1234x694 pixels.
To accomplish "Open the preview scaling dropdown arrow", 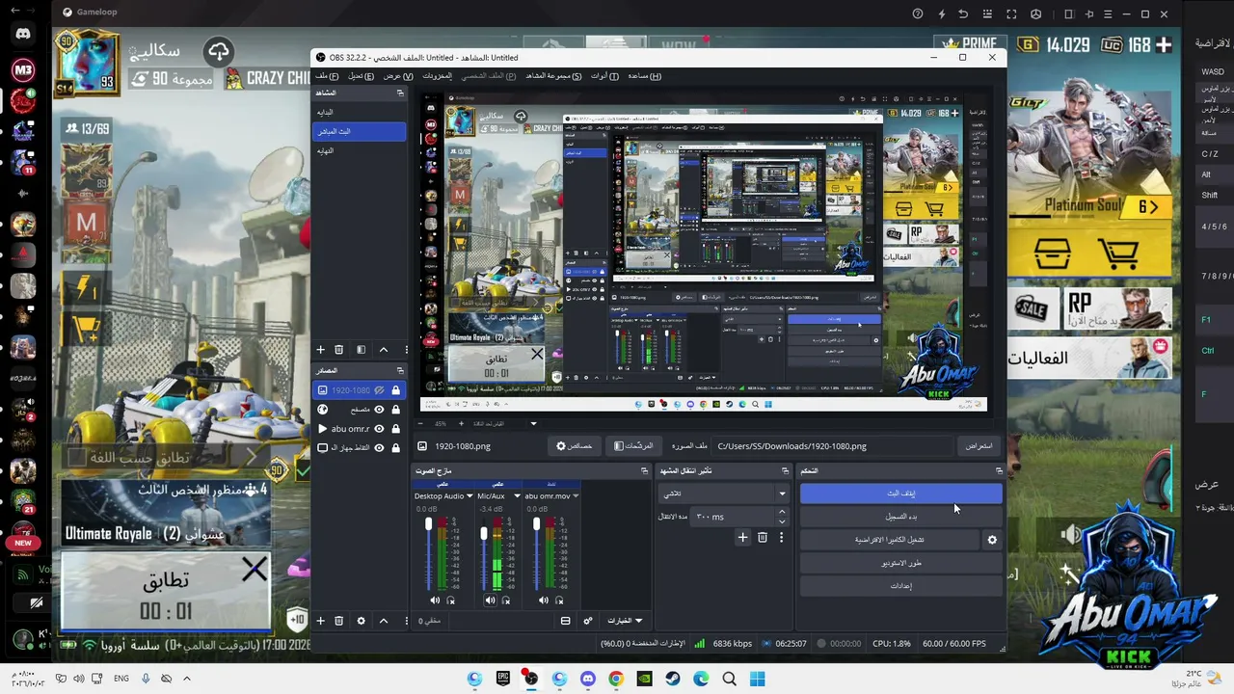I will [533, 423].
